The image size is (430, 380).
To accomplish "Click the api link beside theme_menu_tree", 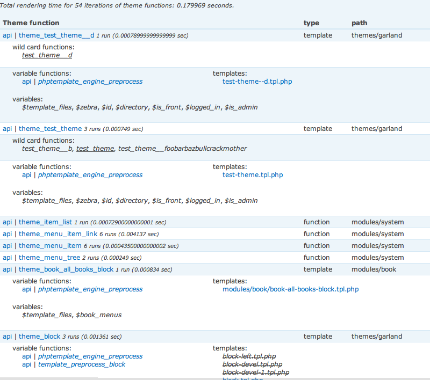I will [7, 258].
